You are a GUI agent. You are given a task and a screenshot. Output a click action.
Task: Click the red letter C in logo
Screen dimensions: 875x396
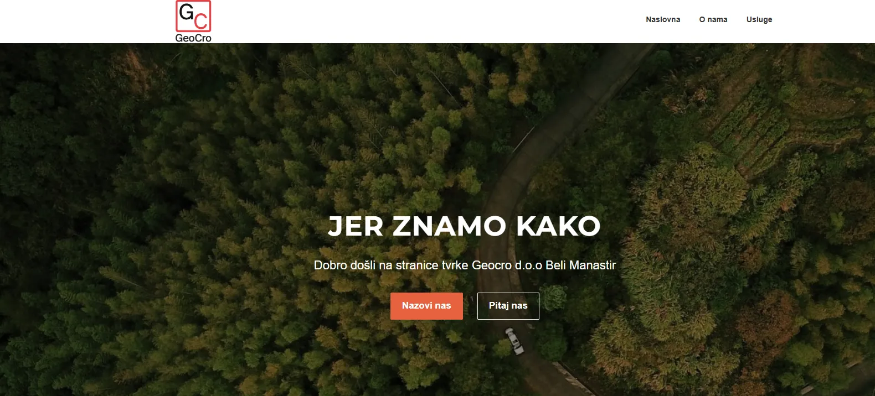coord(201,22)
